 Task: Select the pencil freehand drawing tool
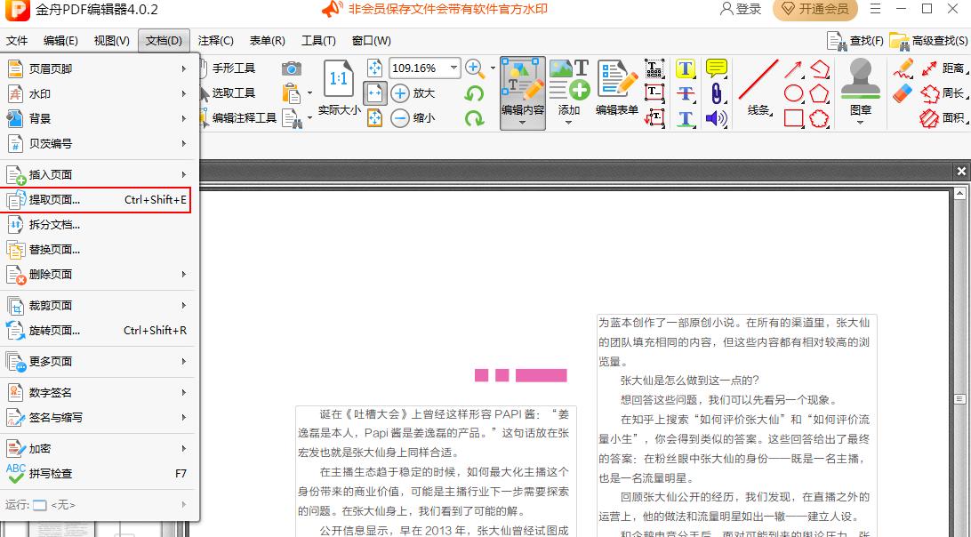pos(903,68)
